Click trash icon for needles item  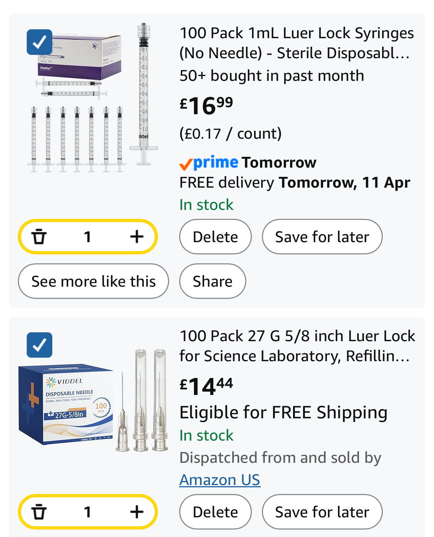[x=39, y=512]
